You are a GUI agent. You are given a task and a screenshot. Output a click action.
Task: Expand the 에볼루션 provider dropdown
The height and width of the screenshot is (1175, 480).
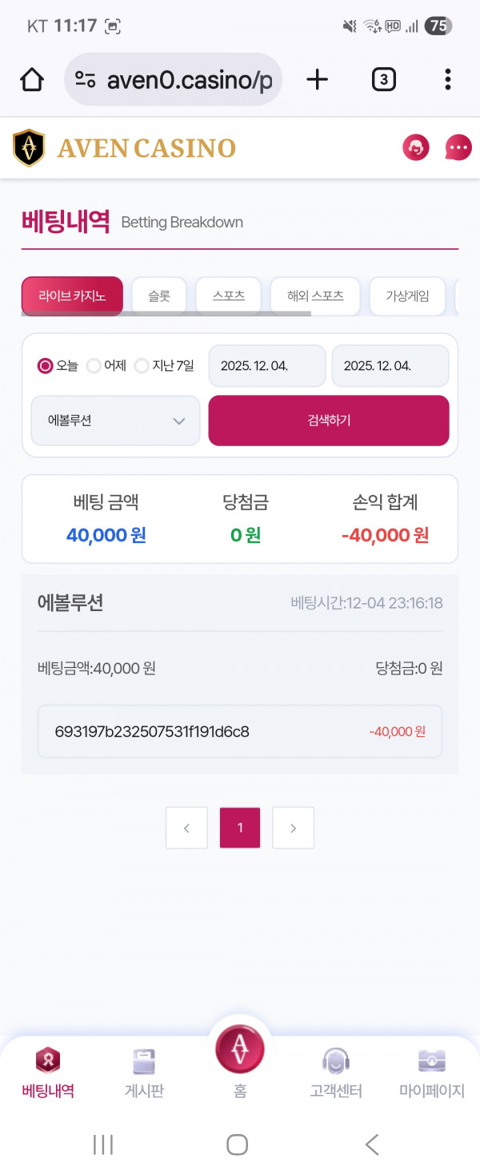point(114,421)
